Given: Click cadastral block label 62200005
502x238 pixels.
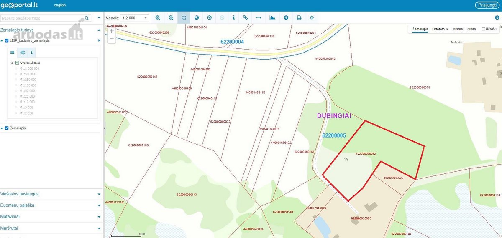Looking at the screenshot, I should tap(334, 135).
